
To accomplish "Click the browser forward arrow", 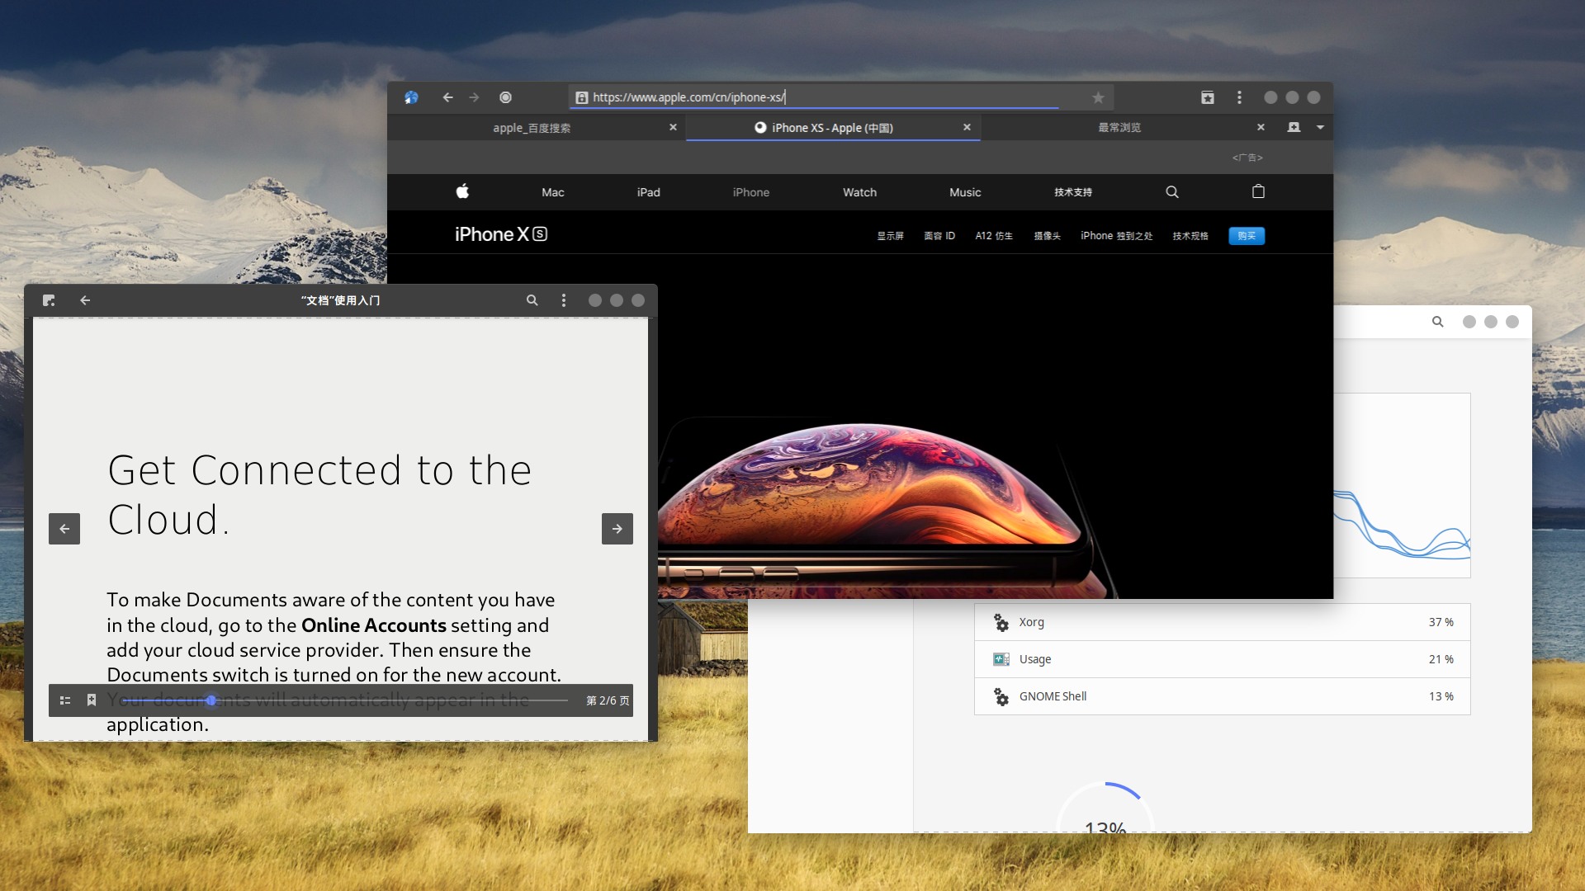I will coord(474,97).
